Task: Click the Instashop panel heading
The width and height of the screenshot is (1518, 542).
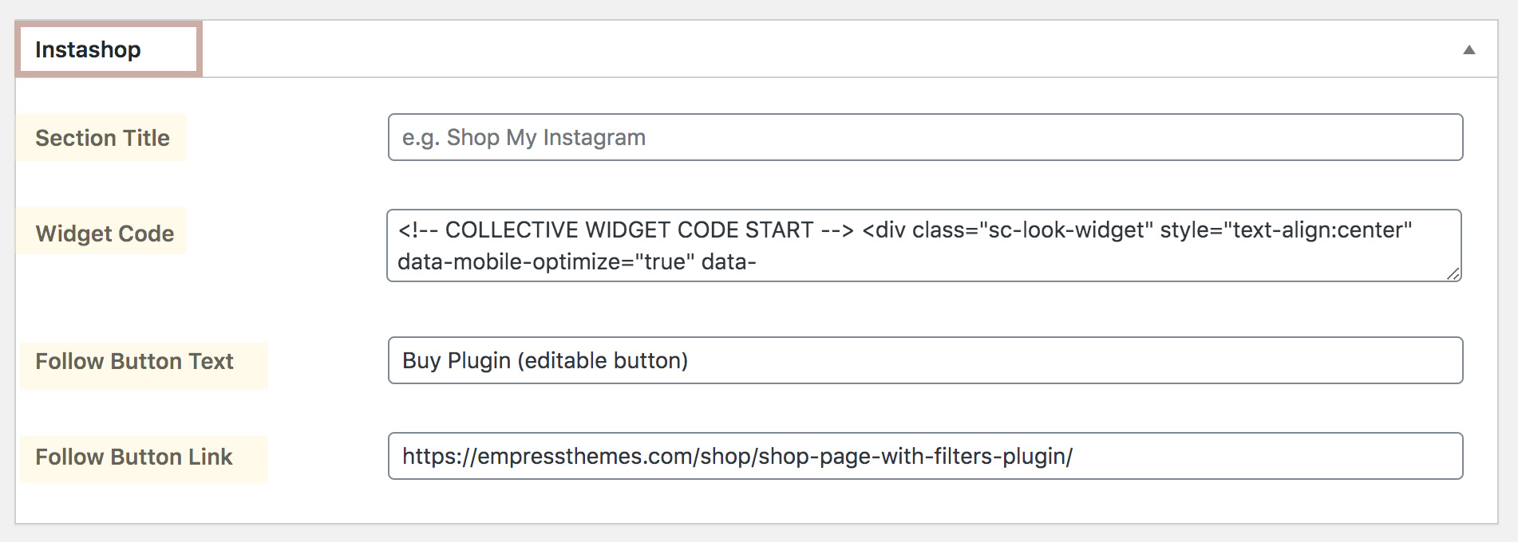Action: pos(88,49)
